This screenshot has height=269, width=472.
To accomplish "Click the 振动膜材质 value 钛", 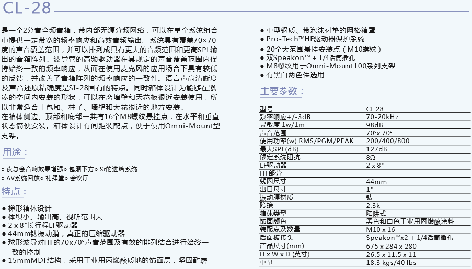I will (x=369, y=197).
